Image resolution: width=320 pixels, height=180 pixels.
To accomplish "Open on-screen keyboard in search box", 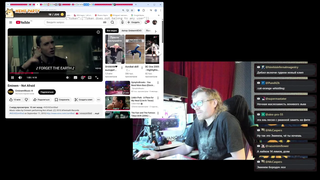I will tap(105, 22).
